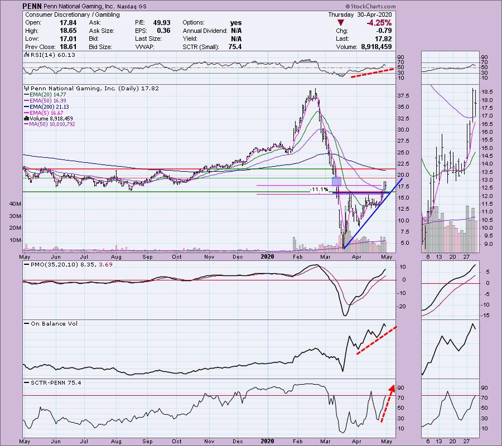
Task: Click the 37.5 price axis label
Action: (x=403, y=96)
